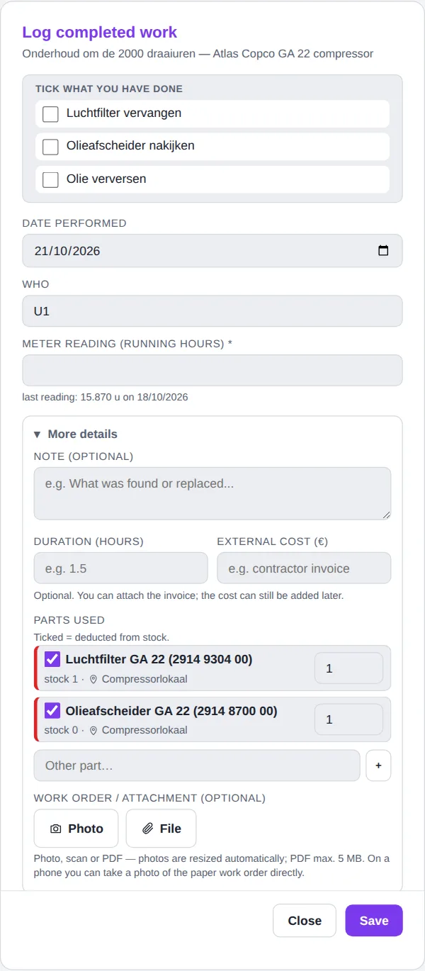Tick the Luchtfilter vervangen checkbox
The image size is (425, 971).
pyautogui.click(x=50, y=113)
